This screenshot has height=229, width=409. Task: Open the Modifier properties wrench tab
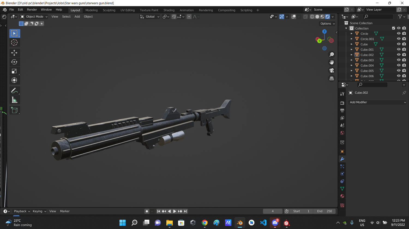(342, 159)
